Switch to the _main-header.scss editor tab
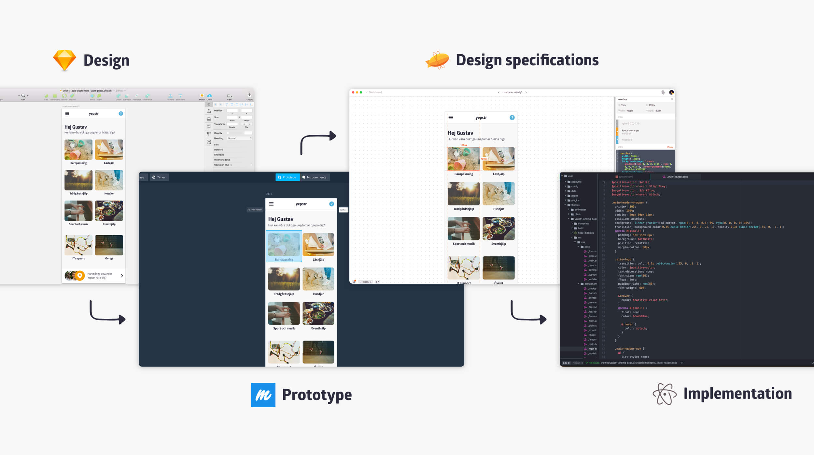The image size is (814, 455). [675, 177]
